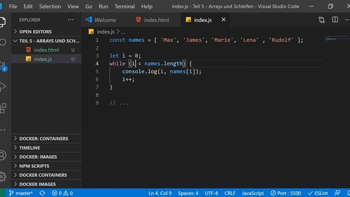Image resolution: width=350 pixels, height=197 pixels.
Task: Close the index.js tab
Action: pyautogui.click(x=224, y=20)
